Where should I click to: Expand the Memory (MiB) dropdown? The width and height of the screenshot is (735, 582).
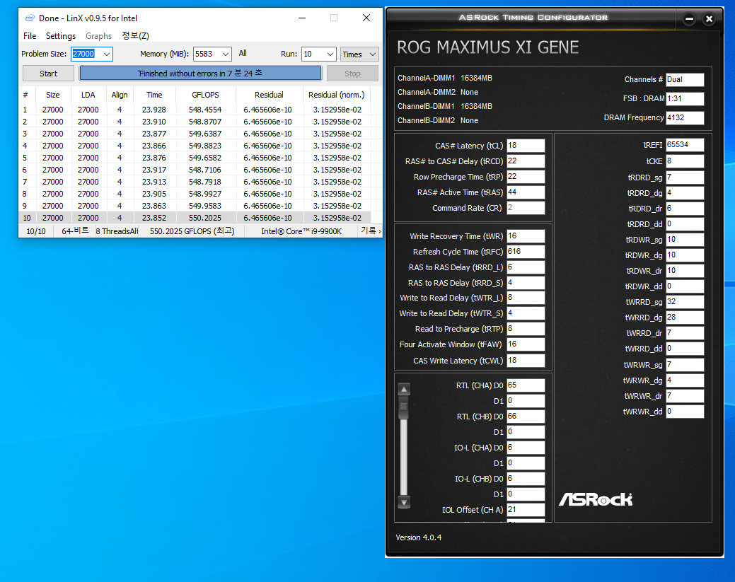pos(226,54)
